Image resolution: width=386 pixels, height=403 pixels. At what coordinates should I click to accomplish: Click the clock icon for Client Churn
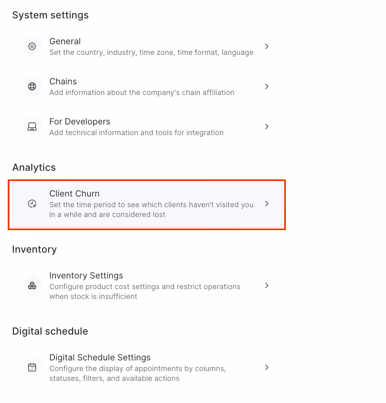[32, 204]
